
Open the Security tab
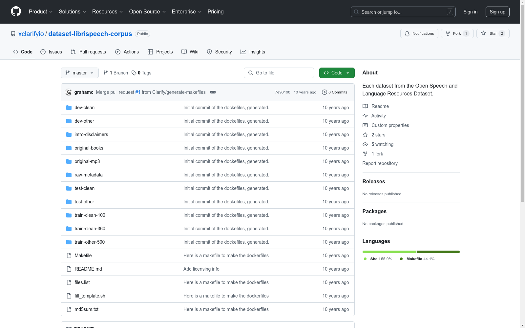220,52
